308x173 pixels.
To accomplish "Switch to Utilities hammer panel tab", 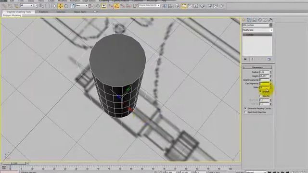I will (x=270, y=20).
